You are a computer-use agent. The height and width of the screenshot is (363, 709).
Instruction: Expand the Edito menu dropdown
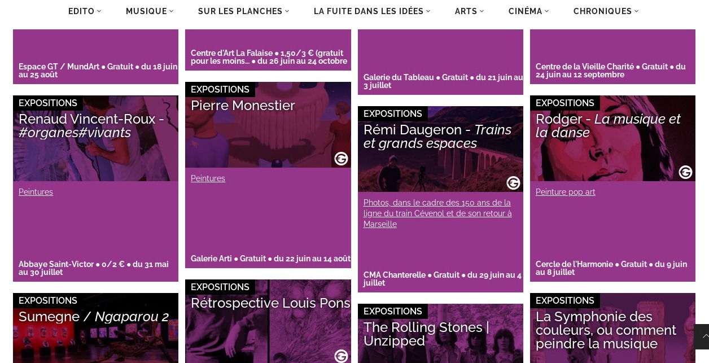(85, 11)
